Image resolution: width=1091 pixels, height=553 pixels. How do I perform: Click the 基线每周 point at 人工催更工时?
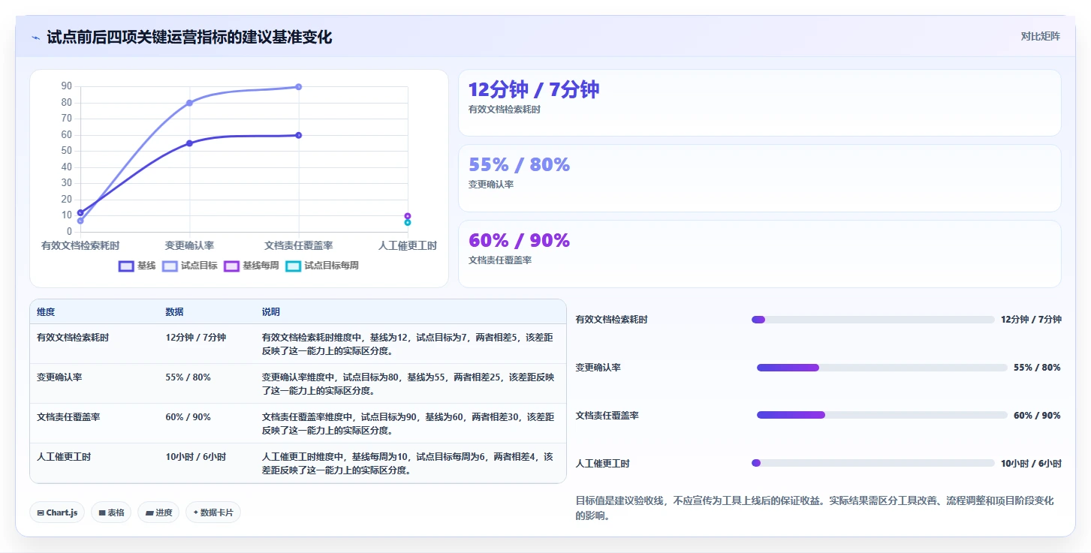(x=408, y=216)
